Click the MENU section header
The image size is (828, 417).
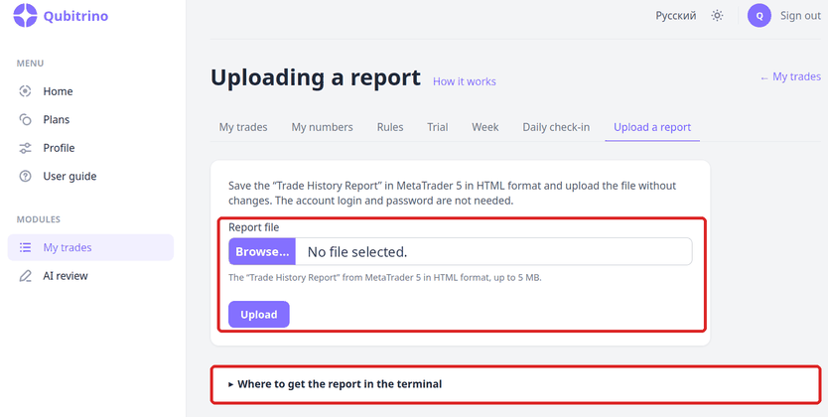(30, 64)
